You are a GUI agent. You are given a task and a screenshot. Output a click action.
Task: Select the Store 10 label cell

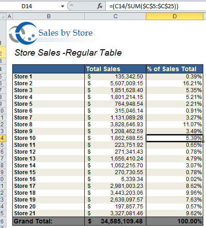49,138
